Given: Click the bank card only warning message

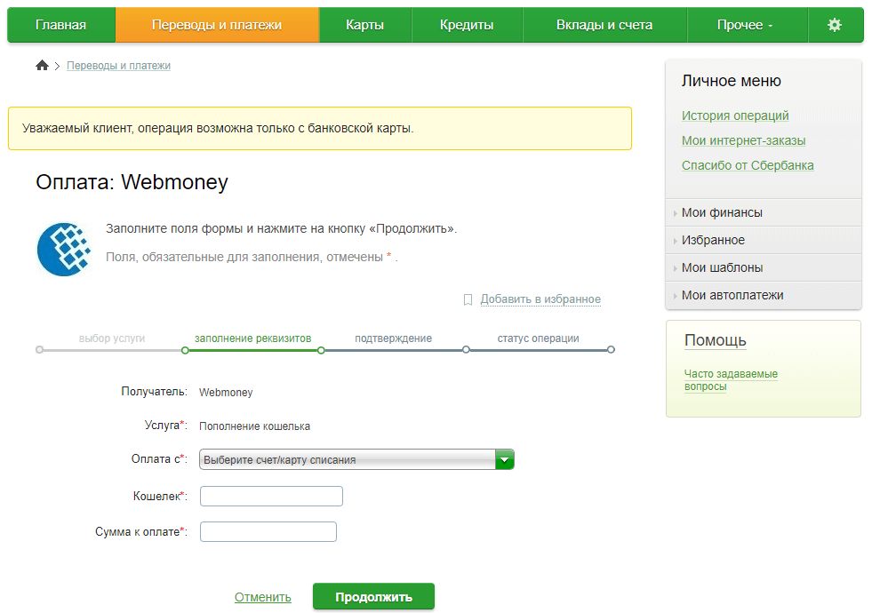Looking at the screenshot, I should (x=320, y=129).
